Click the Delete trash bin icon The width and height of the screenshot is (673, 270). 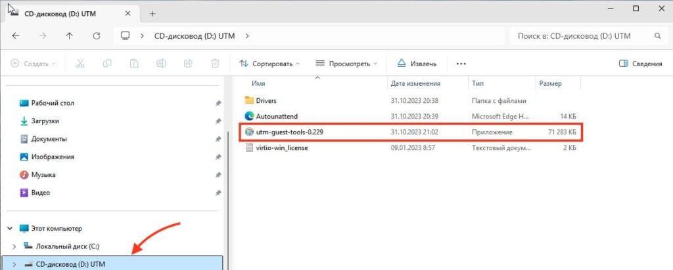click(x=215, y=64)
